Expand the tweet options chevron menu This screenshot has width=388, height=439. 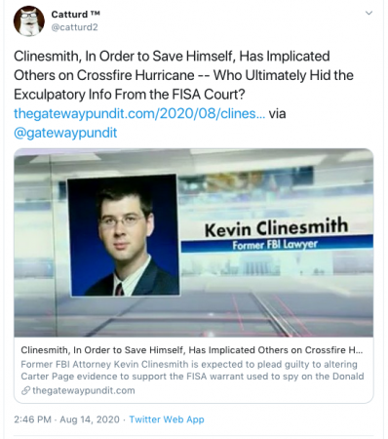pyautogui.click(x=369, y=14)
